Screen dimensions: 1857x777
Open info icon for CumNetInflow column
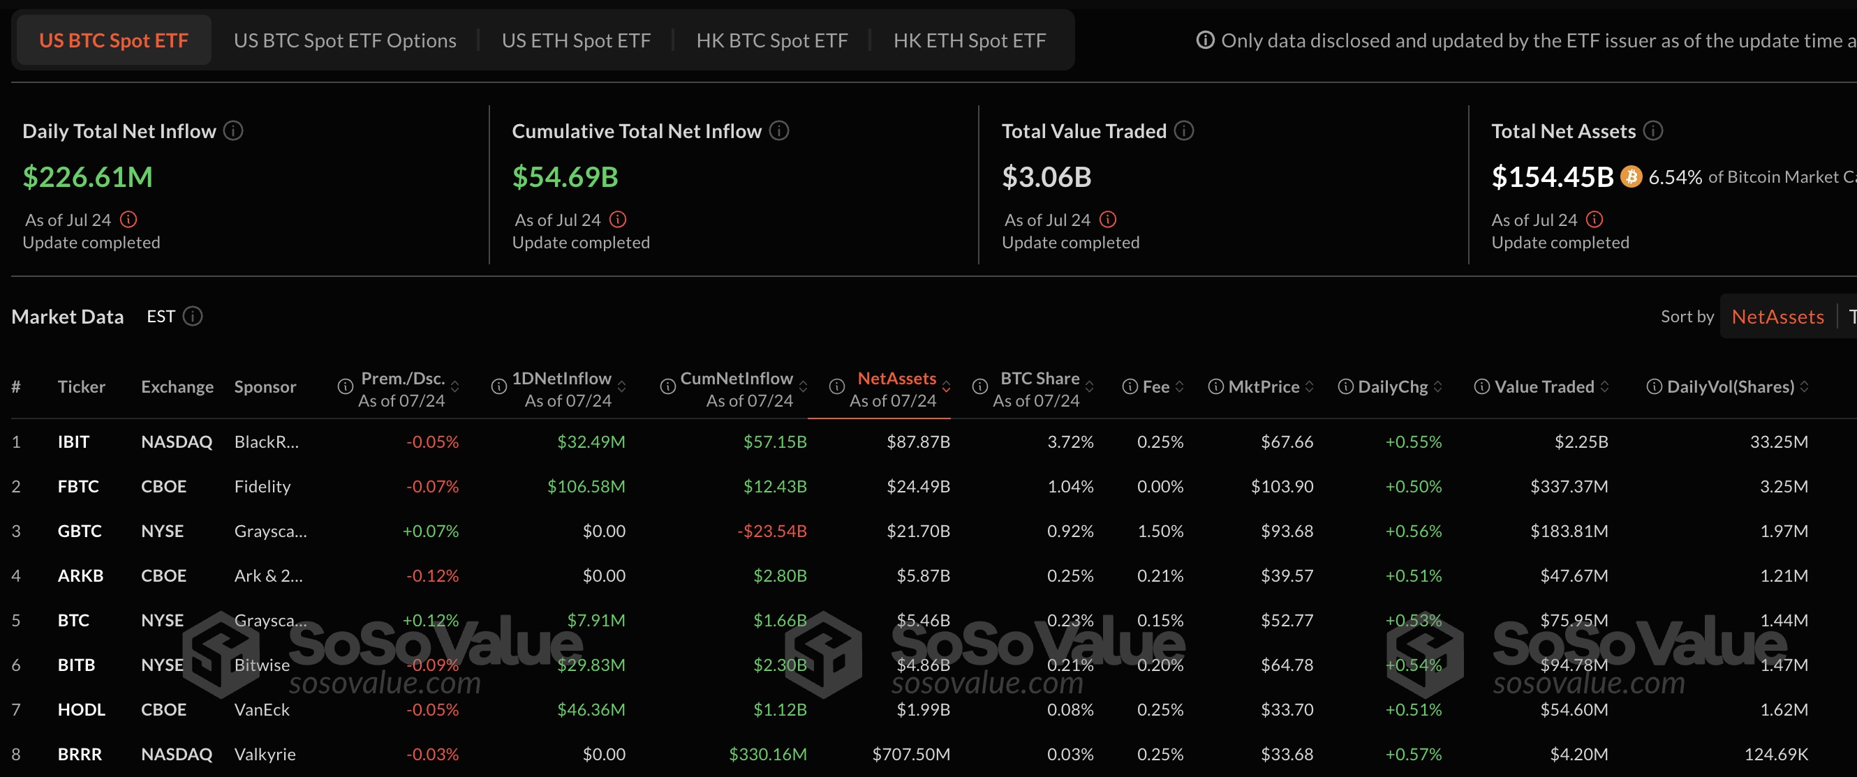click(668, 386)
